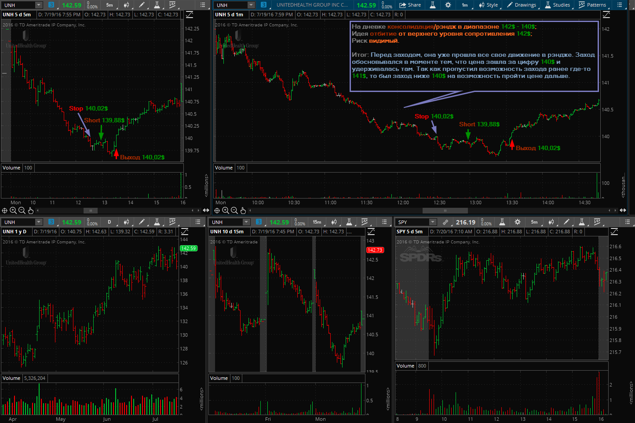Image resolution: width=635 pixels, height=423 pixels.
Task: Click the 216.19 last price in SPY chart
Action: [466, 222]
